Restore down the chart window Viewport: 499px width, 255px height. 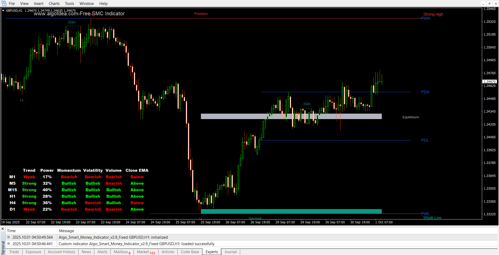pyautogui.click(x=489, y=4)
